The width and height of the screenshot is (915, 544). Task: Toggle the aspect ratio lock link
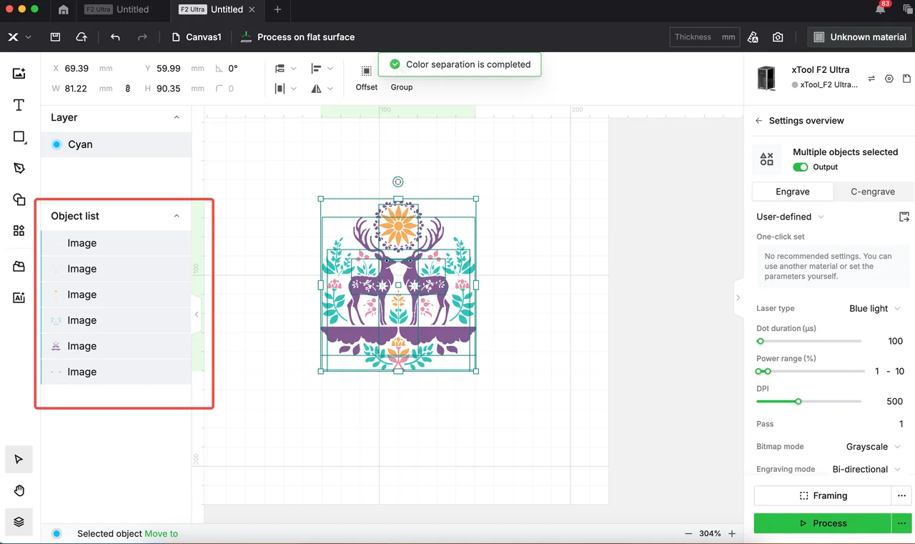click(128, 89)
